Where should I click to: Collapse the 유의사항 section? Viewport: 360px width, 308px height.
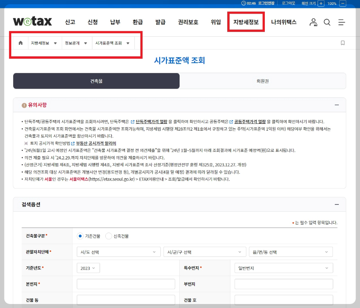click(x=337, y=105)
